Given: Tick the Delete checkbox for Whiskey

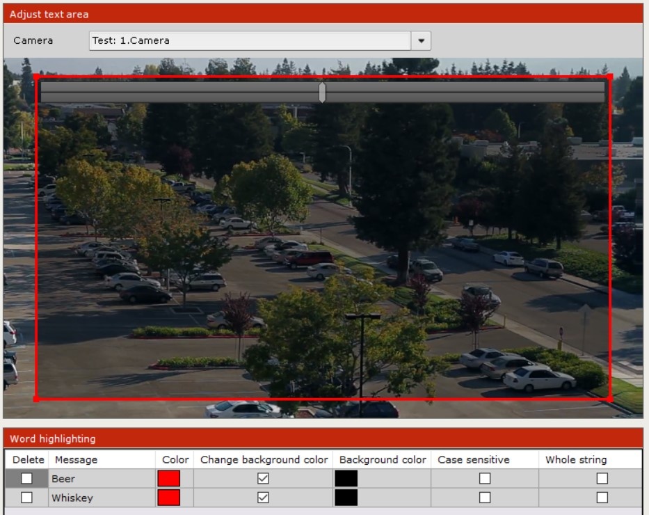Looking at the screenshot, I should 26,498.
